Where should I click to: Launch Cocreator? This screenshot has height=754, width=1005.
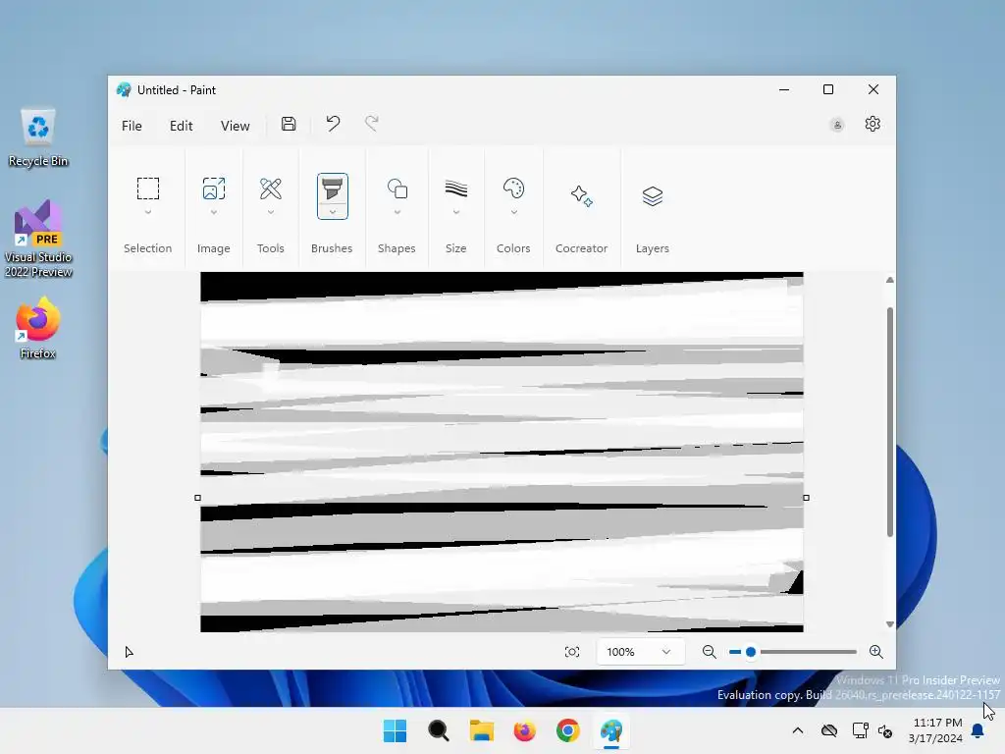click(x=581, y=195)
